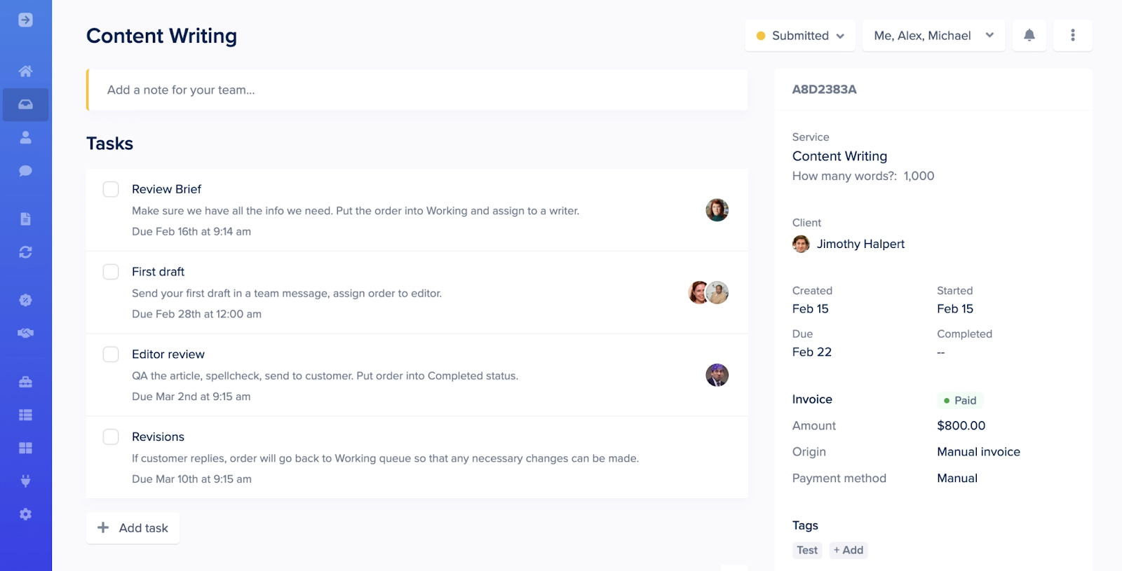
Task: Select the Orders inbox icon in sidebar
Action: tap(26, 104)
